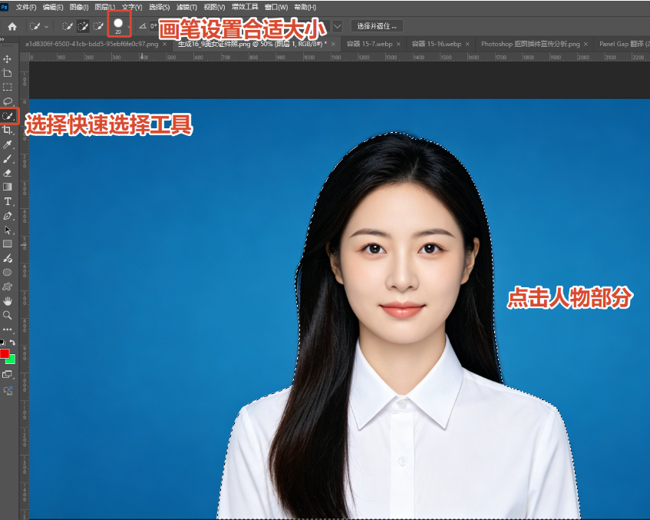Click the 选择并遮住 button
Screen dimensions: 650x520
click(x=377, y=26)
